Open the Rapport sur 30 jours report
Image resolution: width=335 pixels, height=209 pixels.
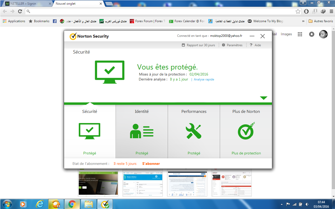(198, 45)
